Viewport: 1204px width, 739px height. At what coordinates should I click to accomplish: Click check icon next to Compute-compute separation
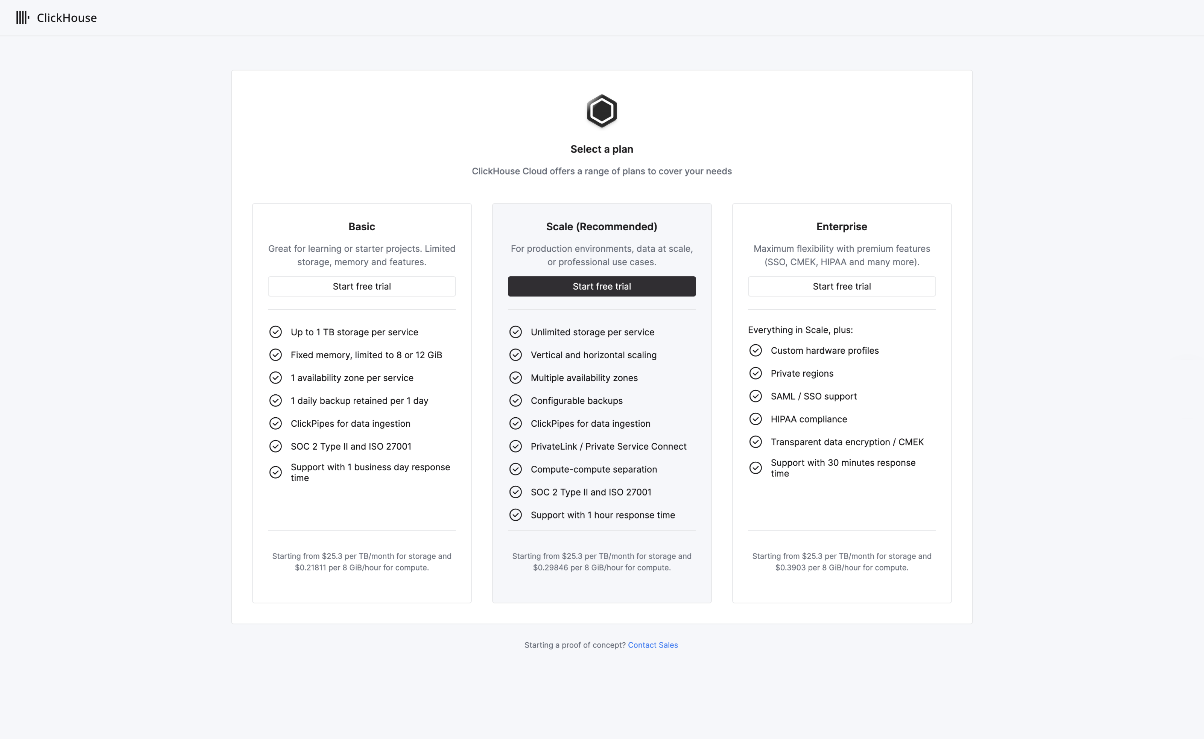coord(515,469)
